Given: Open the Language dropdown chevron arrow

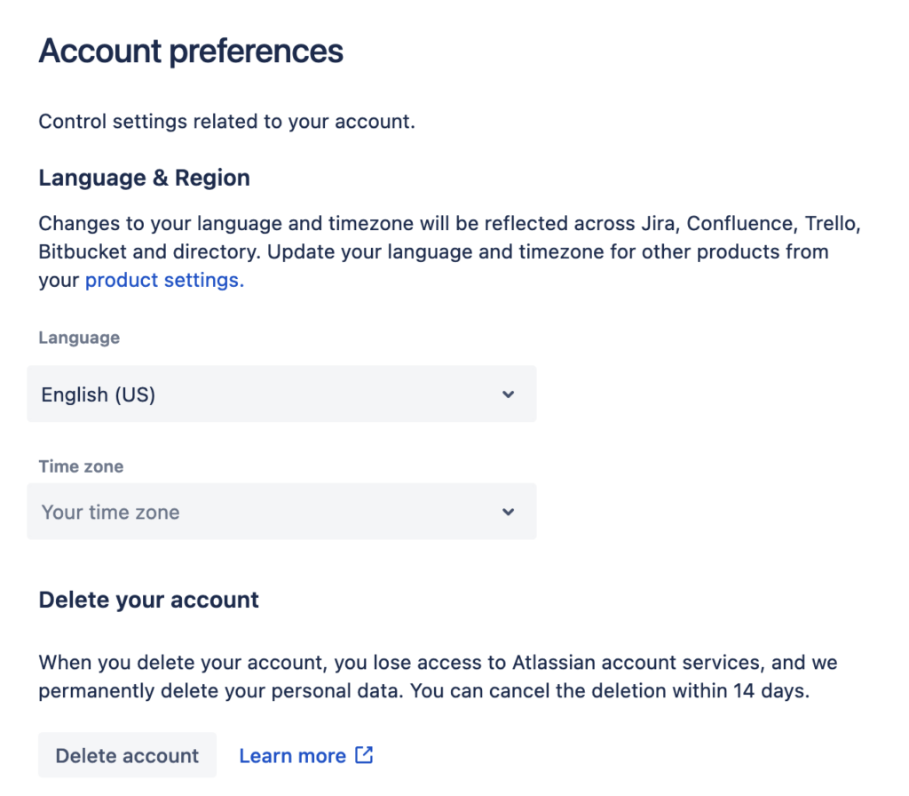Looking at the screenshot, I should pos(508,394).
